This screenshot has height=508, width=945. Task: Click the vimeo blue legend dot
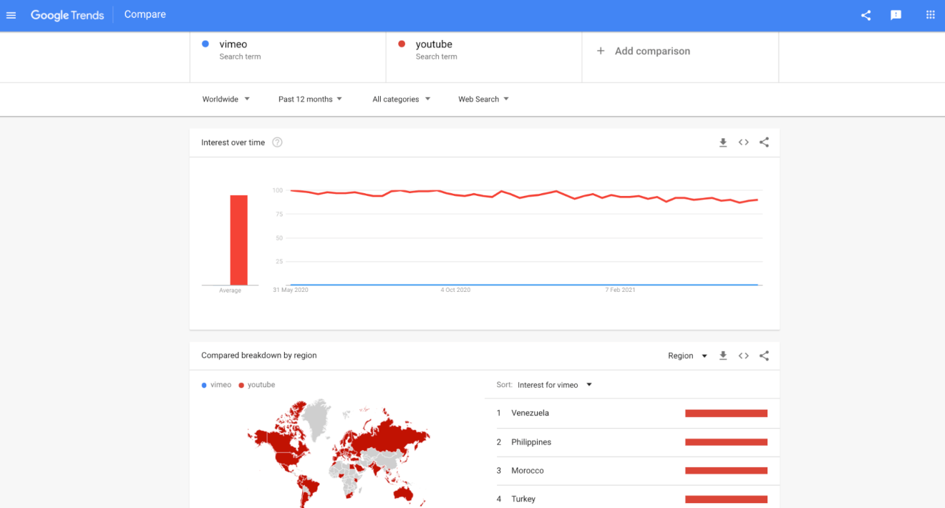204,385
